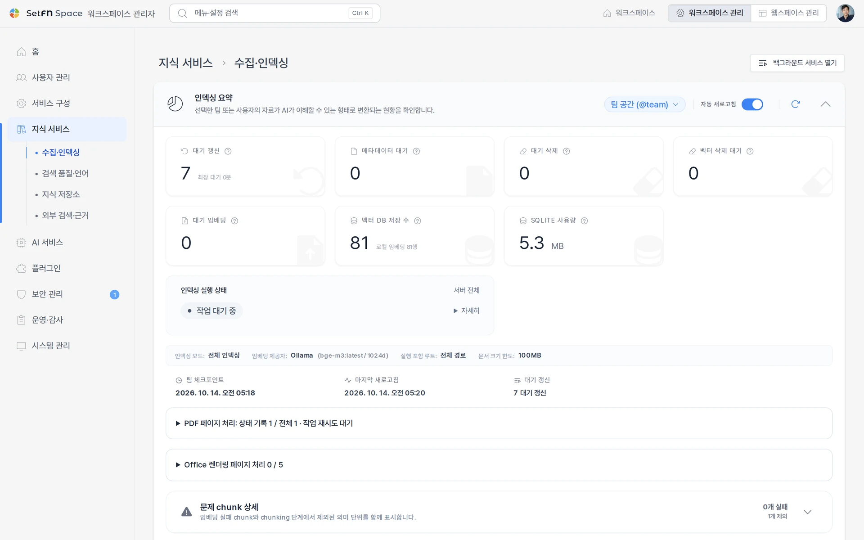Image resolution: width=864 pixels, height=540 pixels.
Task: Click the 메뉴·설정 검색 input field
Action: click(x=274, y=13)
